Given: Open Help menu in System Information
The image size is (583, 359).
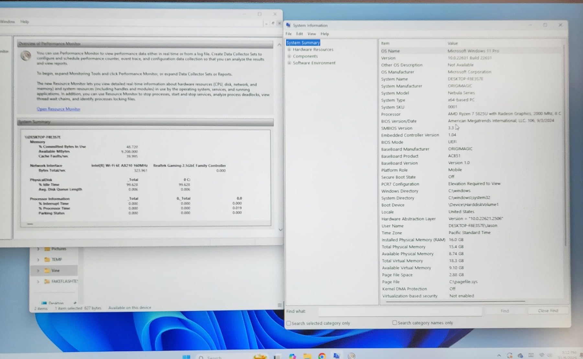Looking at the screenshot, I should click(325, 34).
